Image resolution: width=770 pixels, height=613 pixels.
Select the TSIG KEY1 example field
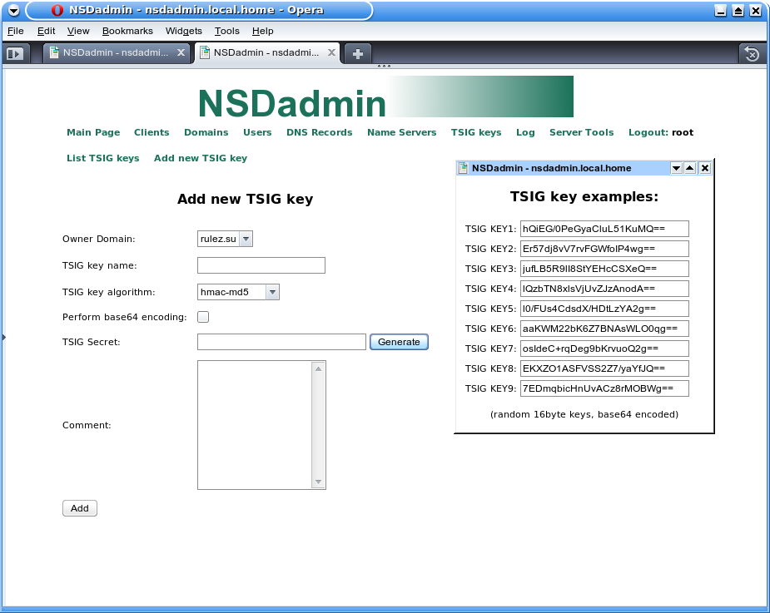coord(604,229)
